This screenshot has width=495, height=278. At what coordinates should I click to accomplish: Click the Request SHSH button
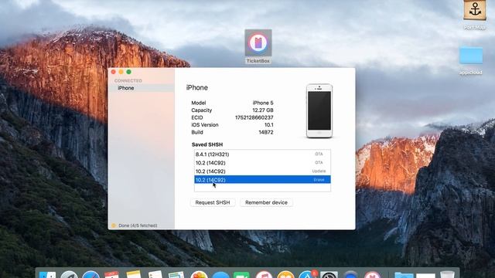[213, 202]
